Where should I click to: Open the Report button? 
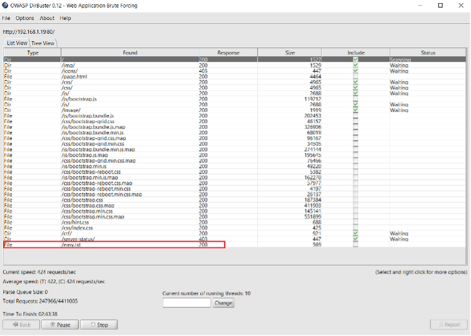click(448, 325)
